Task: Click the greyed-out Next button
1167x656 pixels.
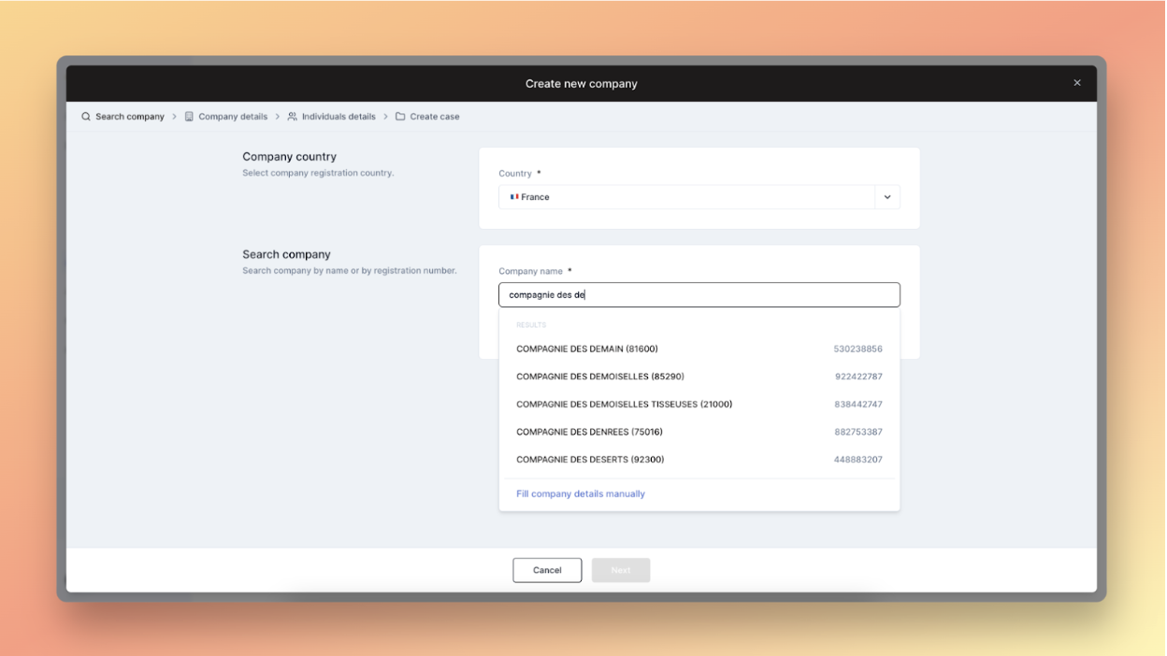Action: click(x=621, y=570)
